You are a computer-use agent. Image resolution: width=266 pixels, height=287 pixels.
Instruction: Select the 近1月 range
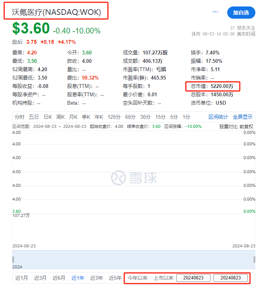22,278
